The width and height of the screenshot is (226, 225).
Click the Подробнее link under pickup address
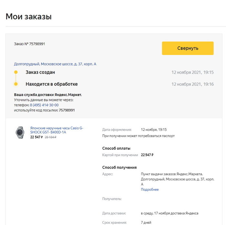150,189
